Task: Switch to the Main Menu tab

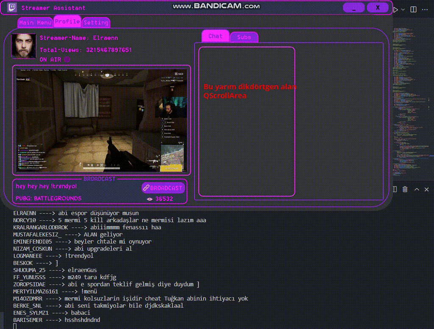Action: point(36,23)
